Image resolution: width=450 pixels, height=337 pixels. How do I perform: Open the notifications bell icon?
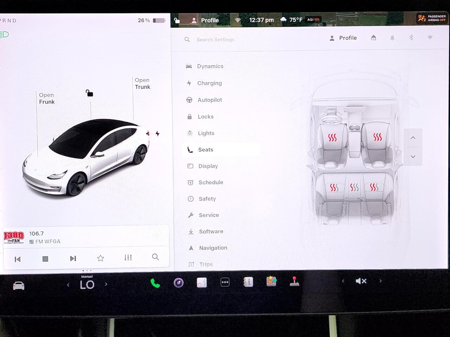point(392,38)
